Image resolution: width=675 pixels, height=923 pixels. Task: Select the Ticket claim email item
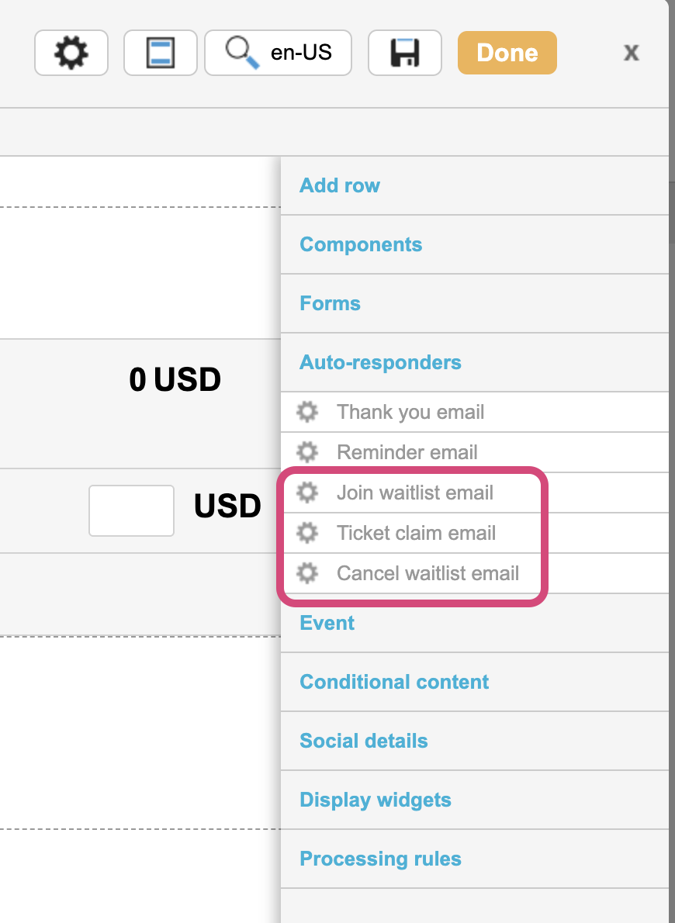click(416, 533)
